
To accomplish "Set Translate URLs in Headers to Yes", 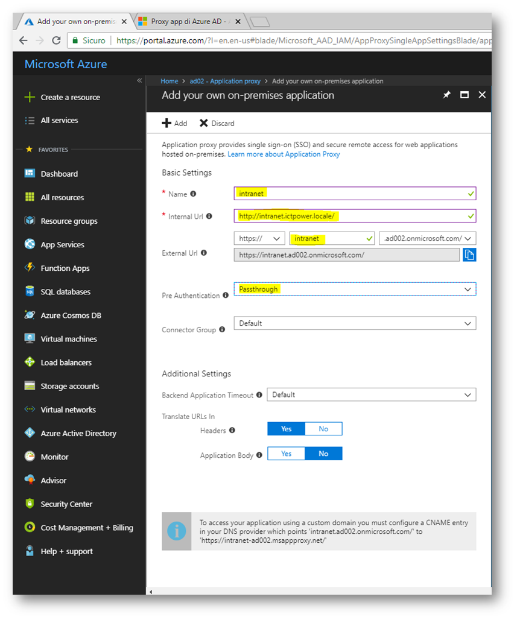I will (x=286, y=429).
